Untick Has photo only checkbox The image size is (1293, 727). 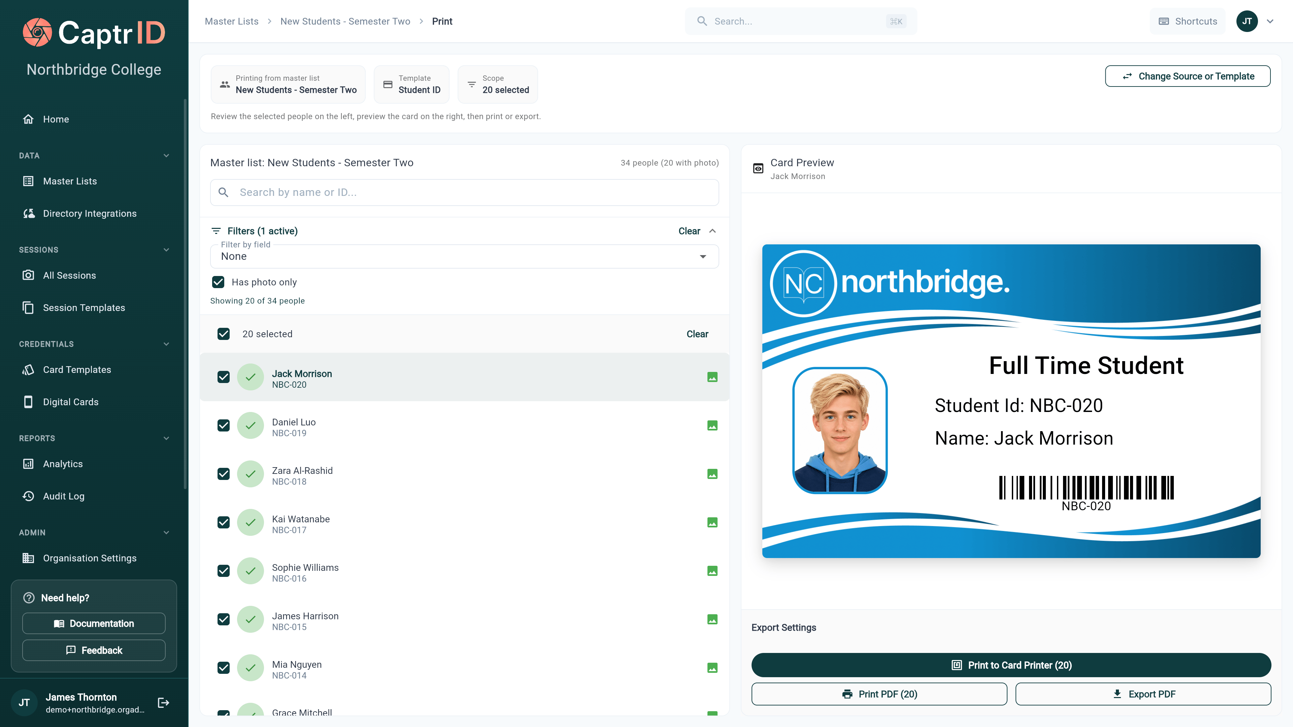pyautogui.click(x=218, y=282)
